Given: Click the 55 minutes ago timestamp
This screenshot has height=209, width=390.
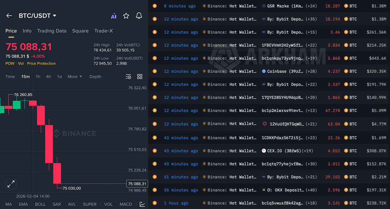Looking at the screenshot, I should tap(181, 190).
